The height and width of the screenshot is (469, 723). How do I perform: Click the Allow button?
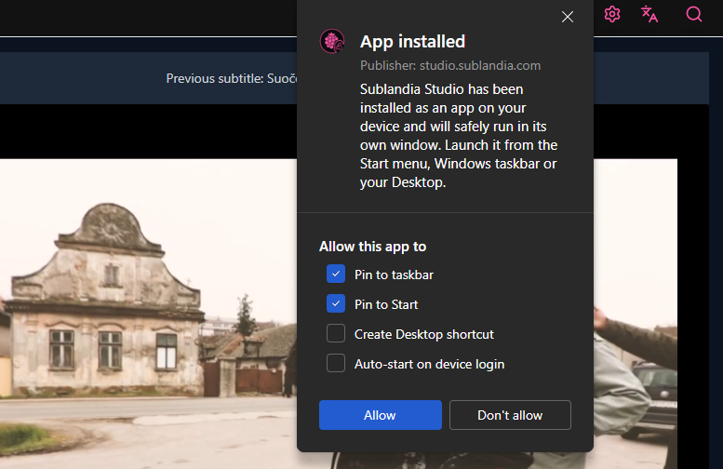[381, 415]
